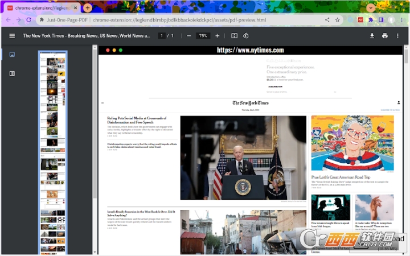Click the West Bank street photo
Image resolution: width=410 pixels, height=256 pixels.
[x=243, y=232]
